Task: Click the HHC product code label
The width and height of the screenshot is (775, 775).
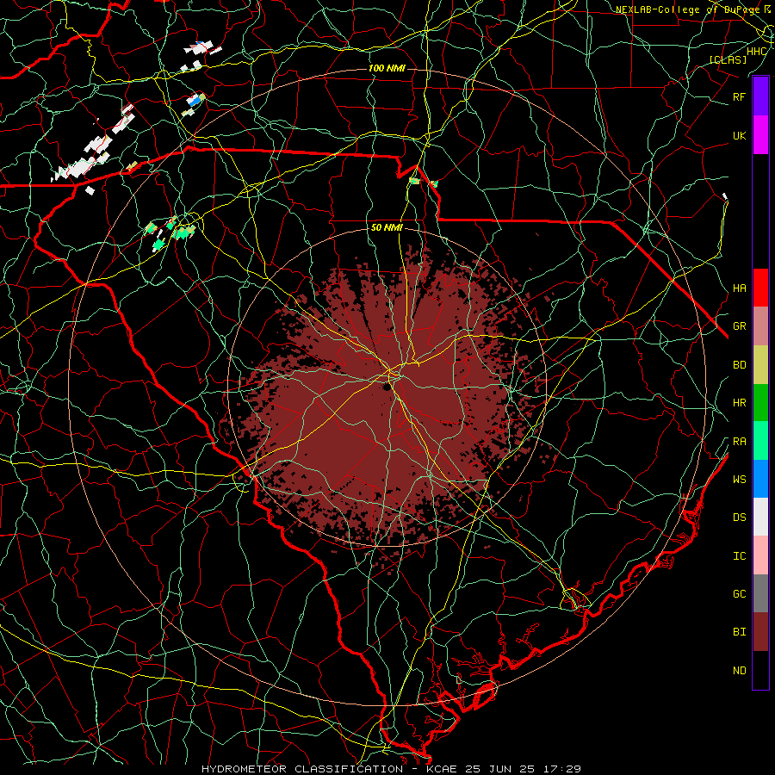Action: 757,52
